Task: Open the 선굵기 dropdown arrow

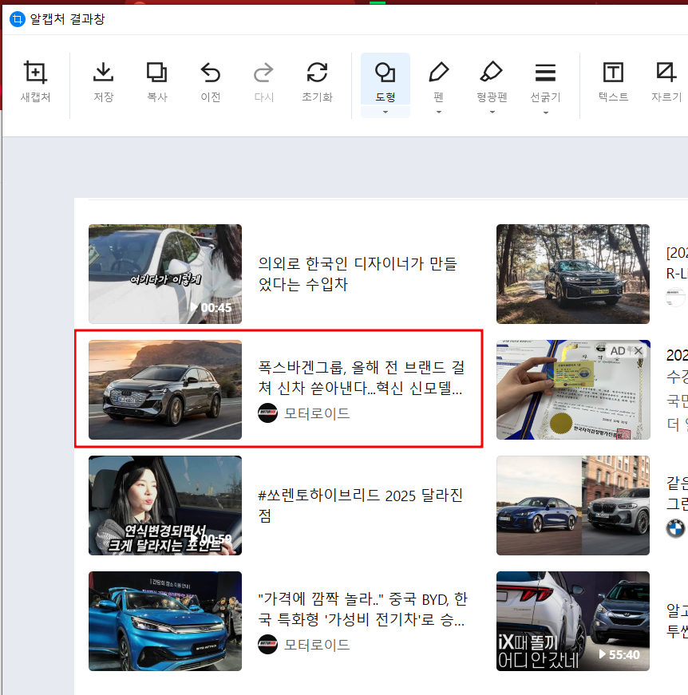Action: [546, 113]
